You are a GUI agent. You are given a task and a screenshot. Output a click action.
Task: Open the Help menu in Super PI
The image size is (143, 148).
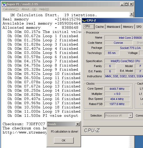click(44, 9)
